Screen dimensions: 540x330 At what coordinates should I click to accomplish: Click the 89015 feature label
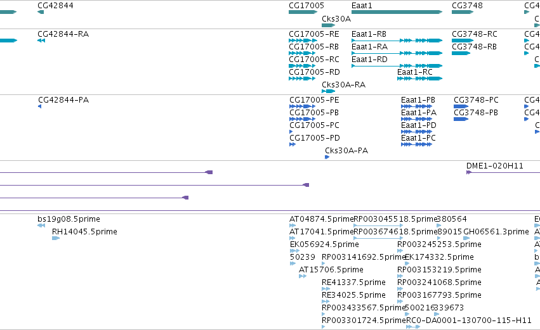tap(449, 232)
